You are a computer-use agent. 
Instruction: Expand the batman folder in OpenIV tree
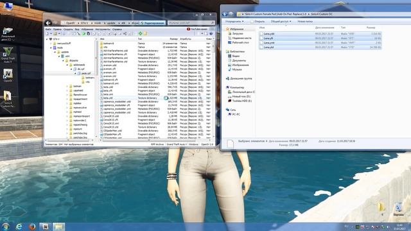point(67,86)
